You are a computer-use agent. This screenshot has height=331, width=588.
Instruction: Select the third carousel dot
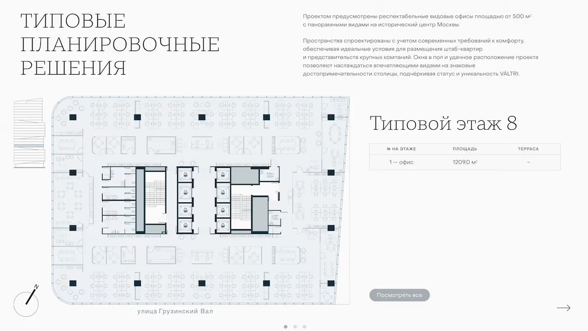click(304, 327)
